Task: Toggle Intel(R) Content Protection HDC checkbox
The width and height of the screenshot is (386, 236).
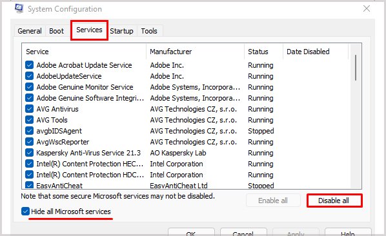Action: point(29,175)
